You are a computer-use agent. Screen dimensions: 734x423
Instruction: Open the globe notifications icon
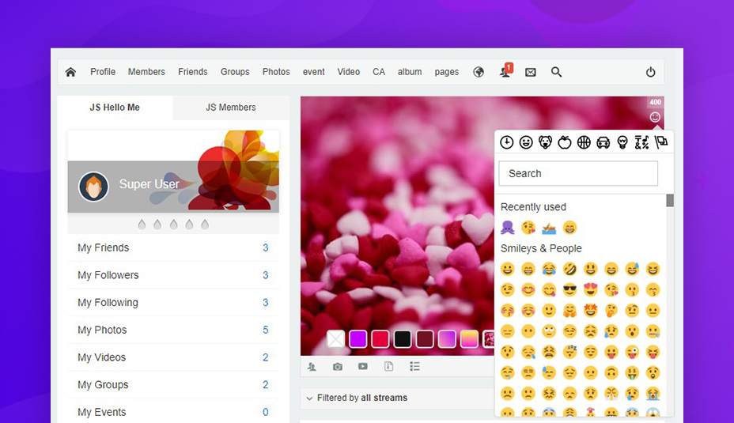tap(479, 72)
